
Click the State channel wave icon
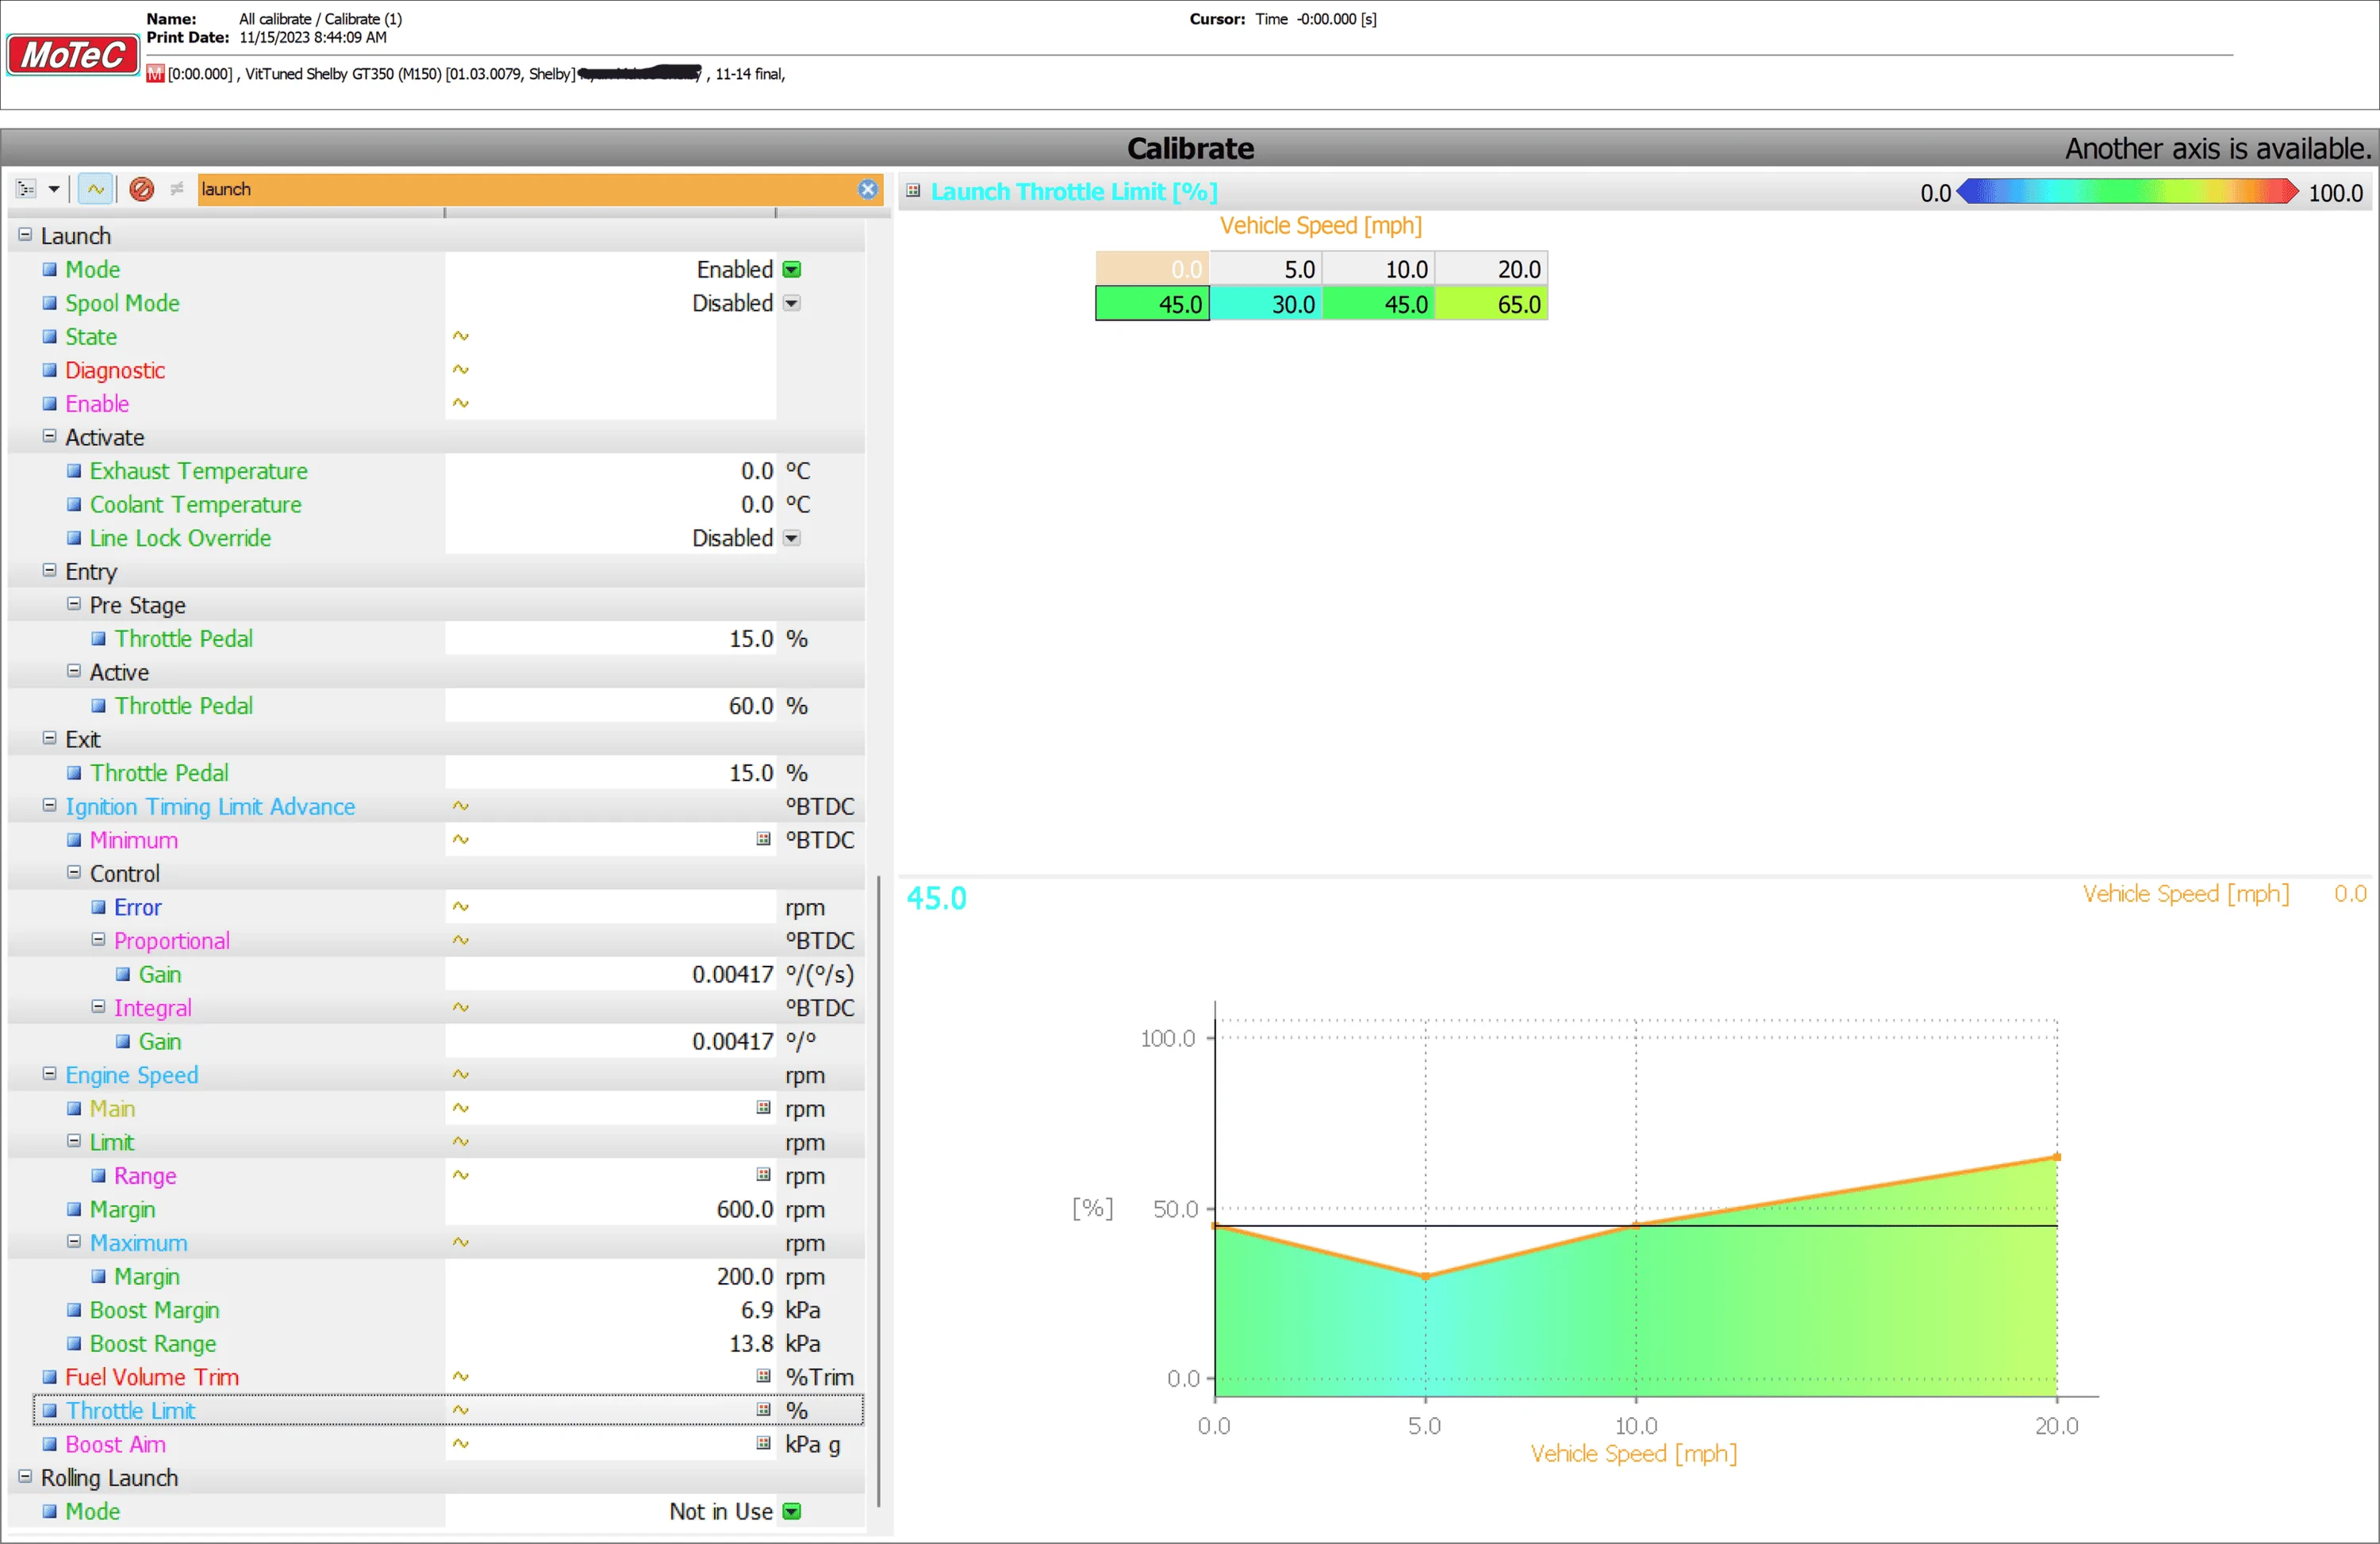[x=461, y=335]
